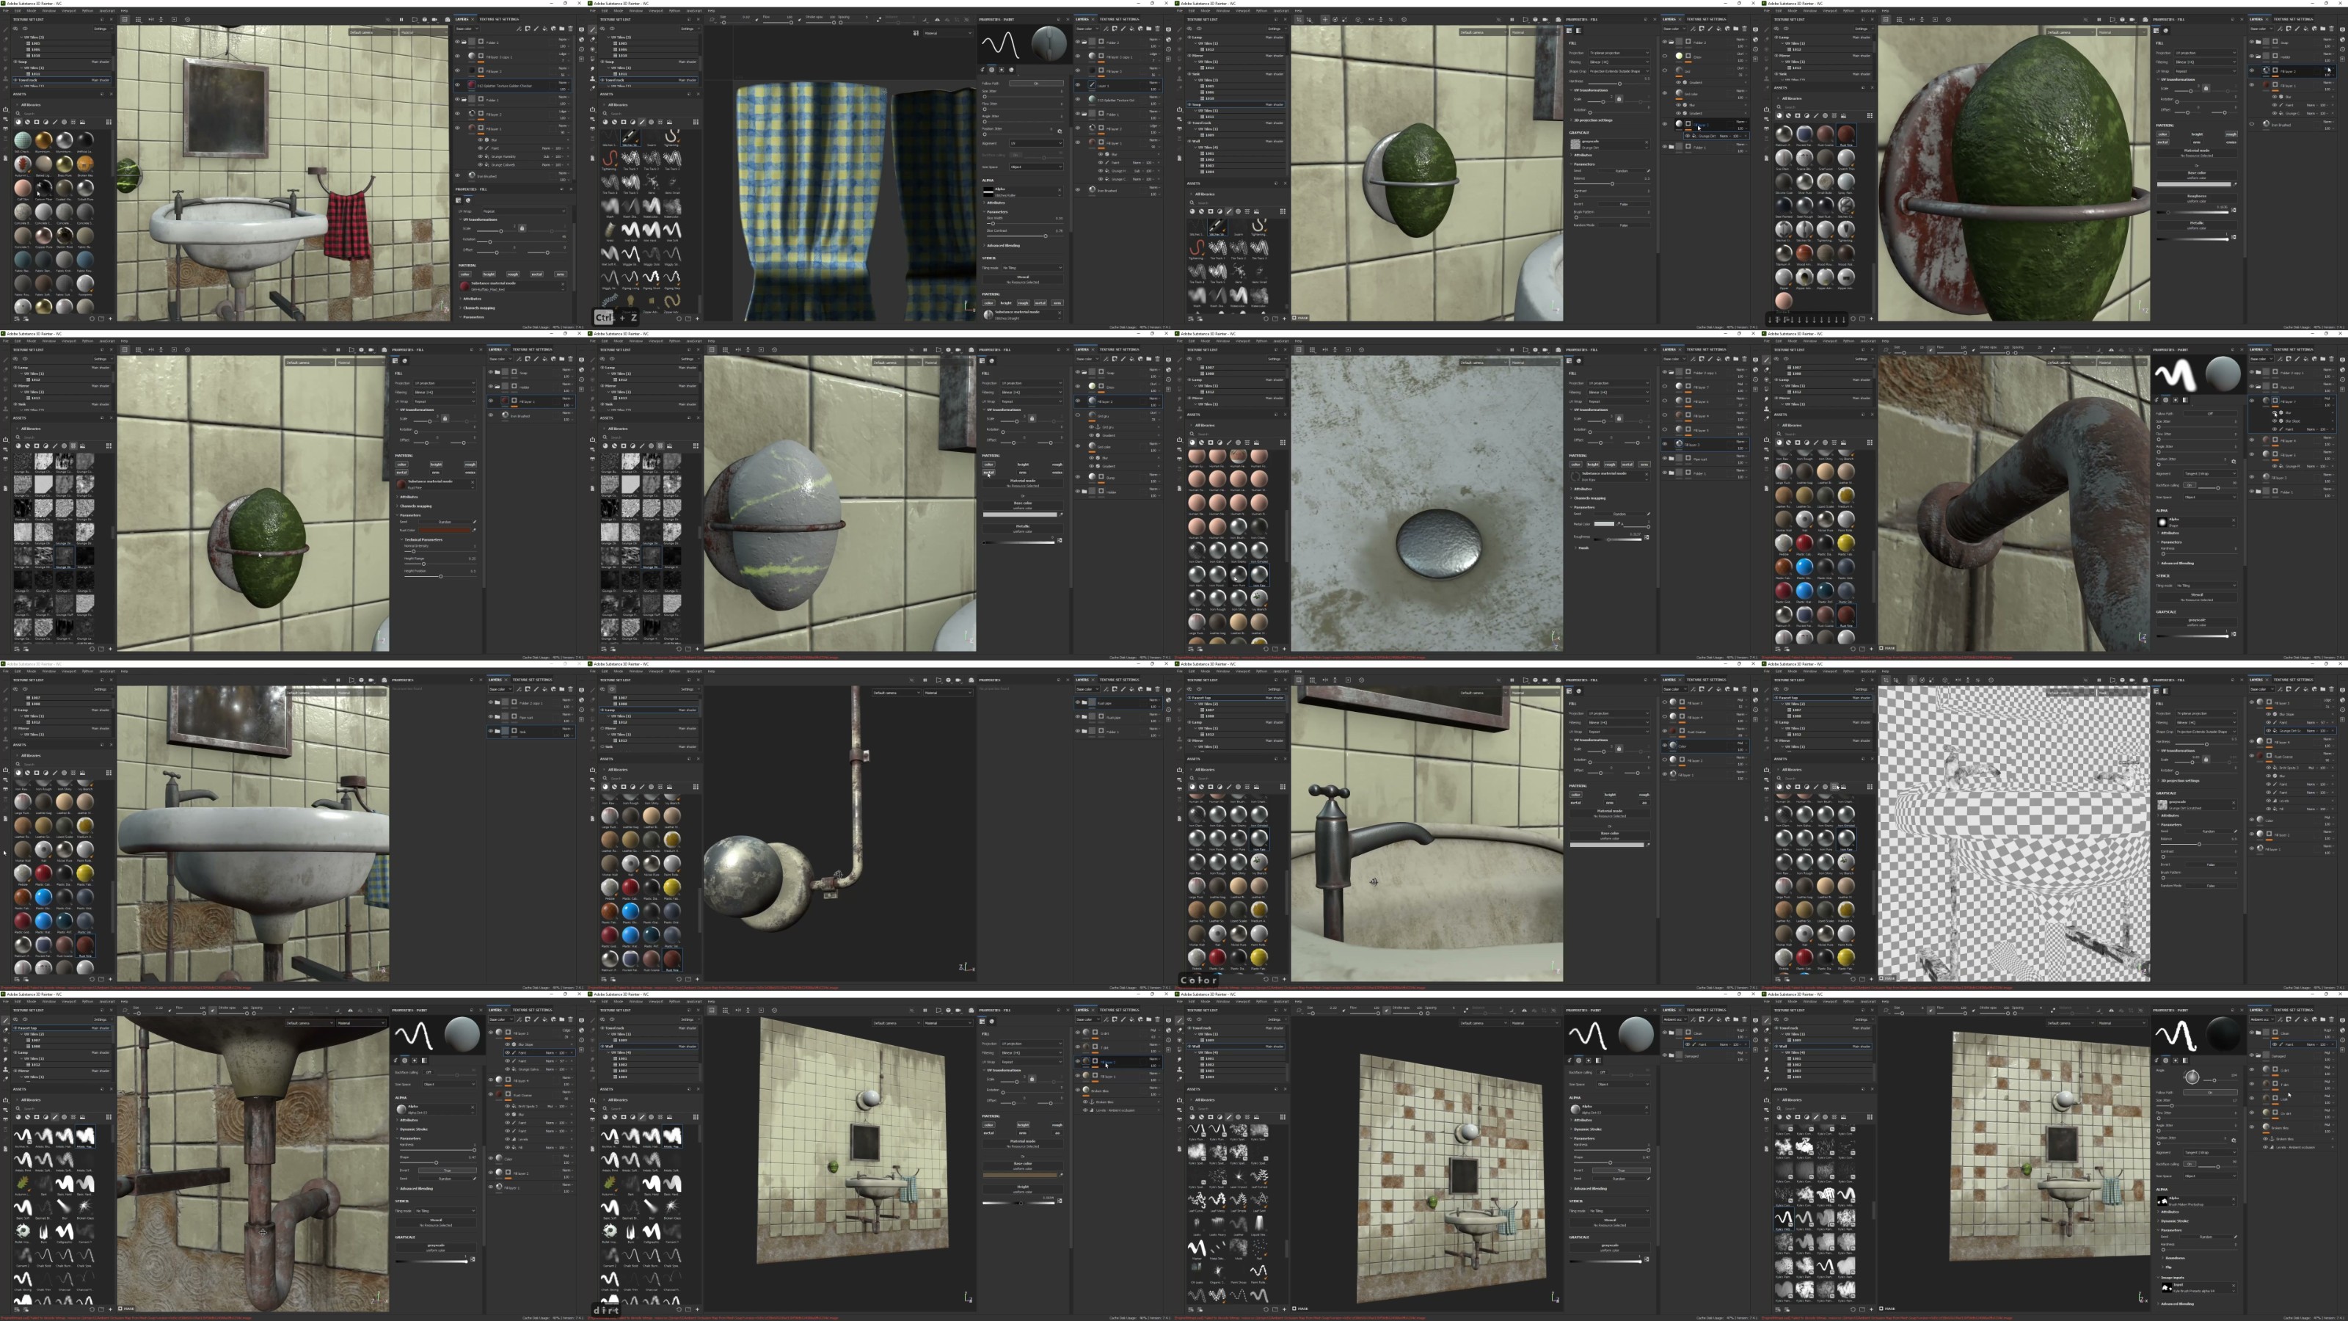Hide the Fill layer 2 in the red-towel window
The image size is (2348, 1321).
[x=458, y=115]
